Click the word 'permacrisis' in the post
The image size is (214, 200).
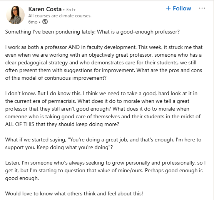click(62, 101)
